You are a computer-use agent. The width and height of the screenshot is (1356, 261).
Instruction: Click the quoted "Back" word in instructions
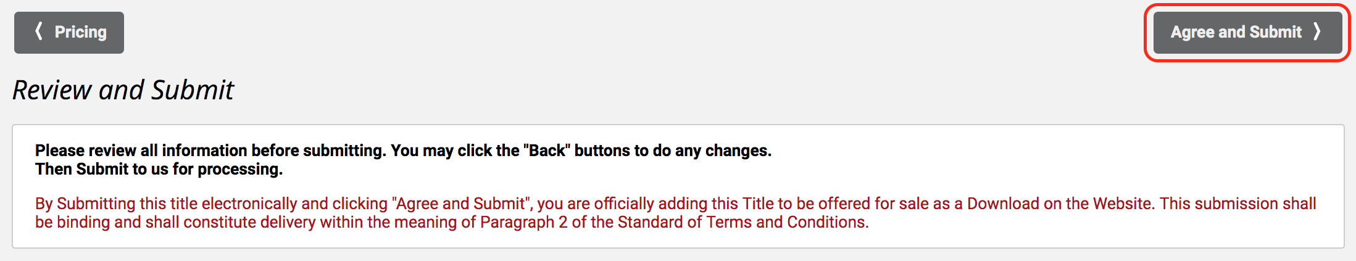tap(547, 151)
